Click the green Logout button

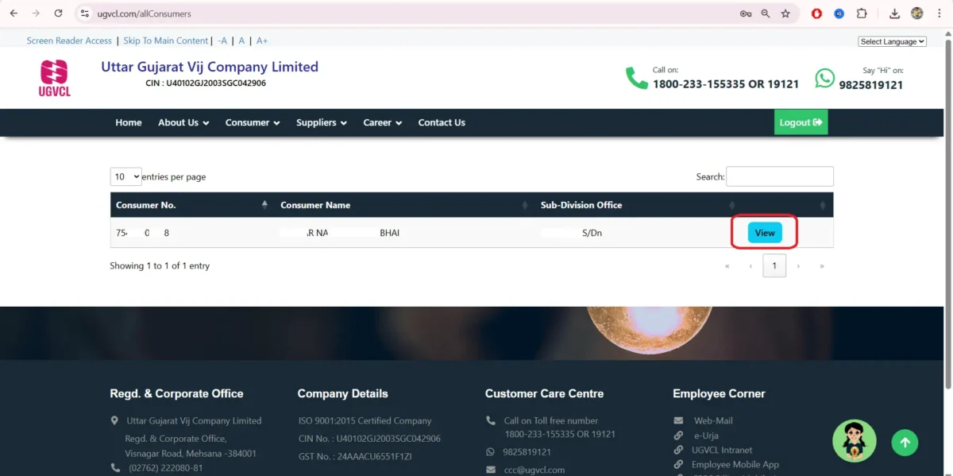[801, 122]
